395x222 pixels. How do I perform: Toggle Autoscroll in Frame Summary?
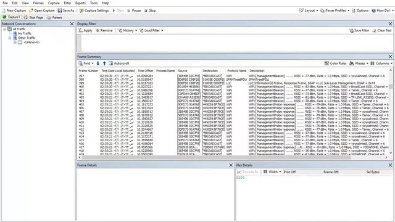[118, 63]
